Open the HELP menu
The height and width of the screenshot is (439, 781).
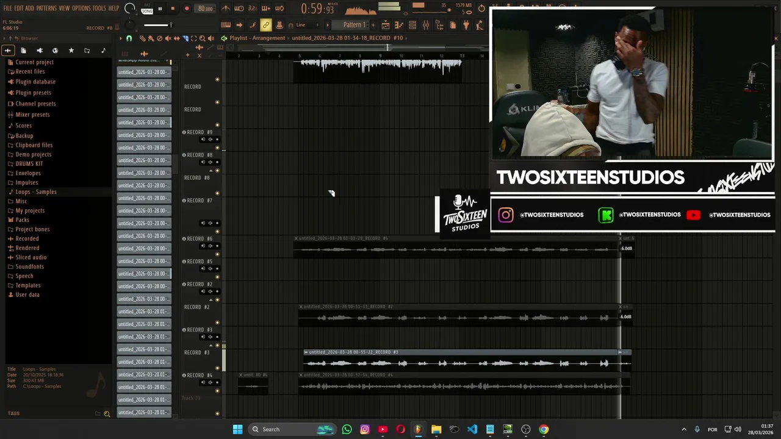pyautogui.click(x=113, y=8)
